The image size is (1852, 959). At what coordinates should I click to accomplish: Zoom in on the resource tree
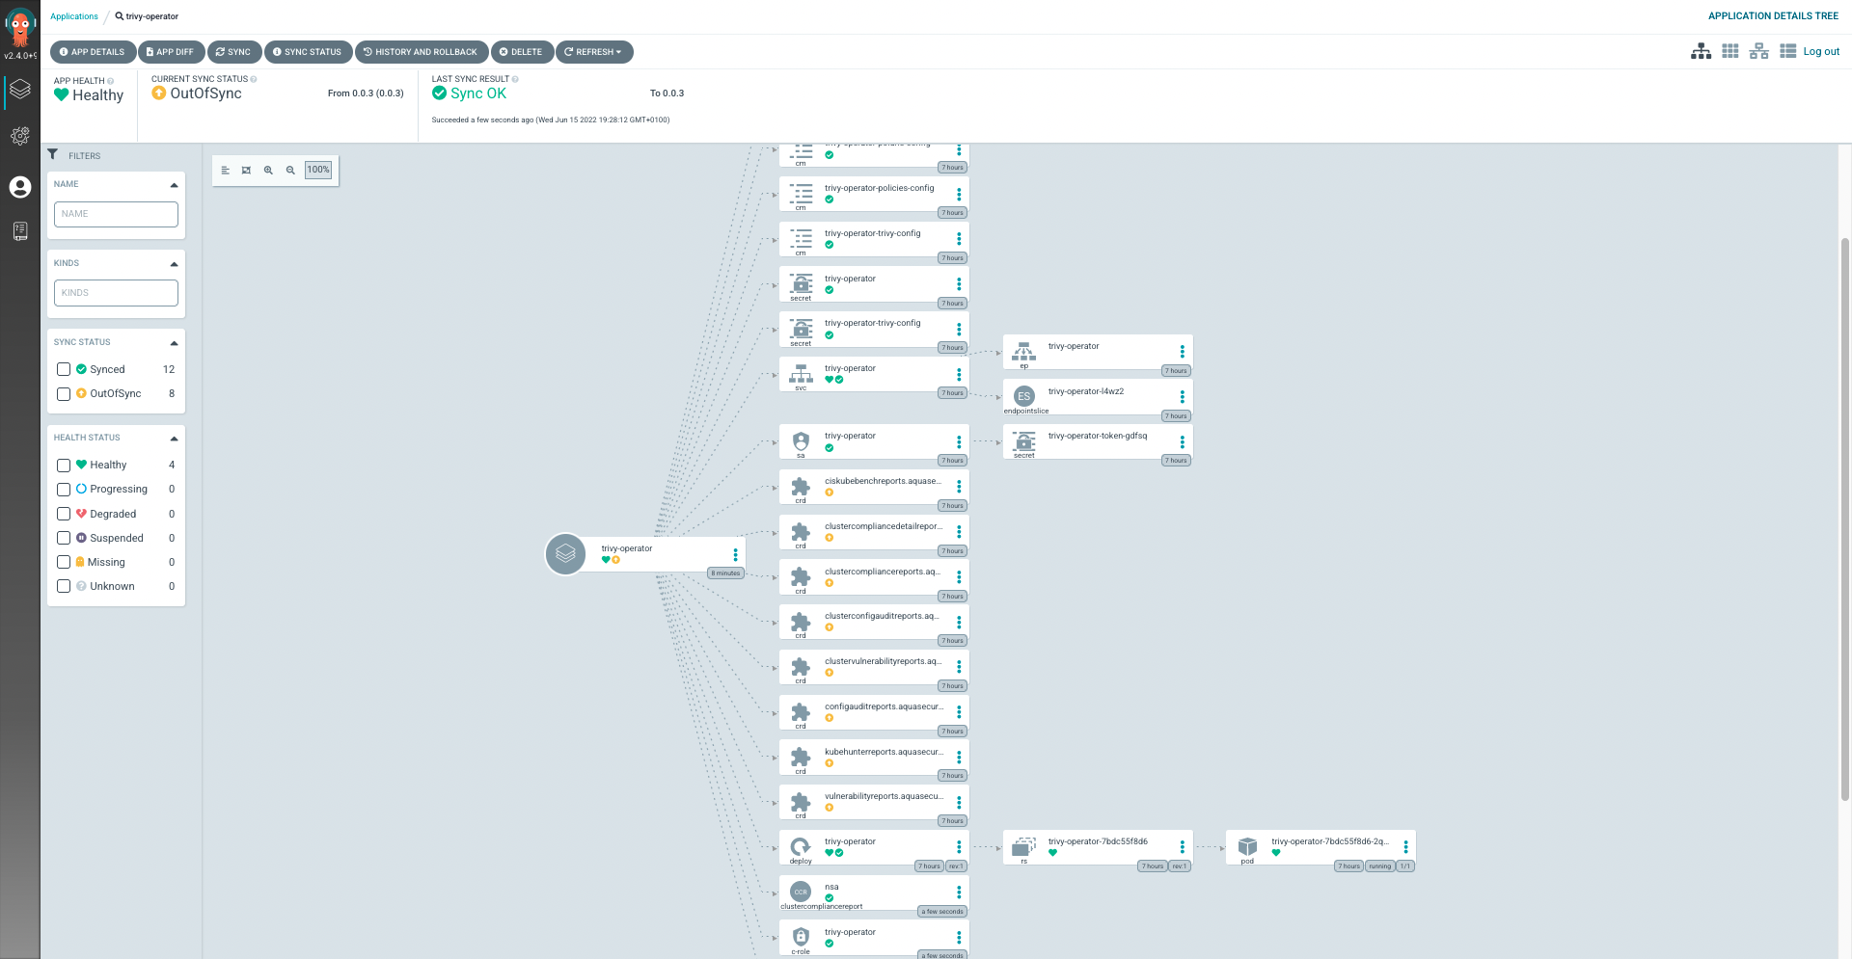click(x=268, y=171)
